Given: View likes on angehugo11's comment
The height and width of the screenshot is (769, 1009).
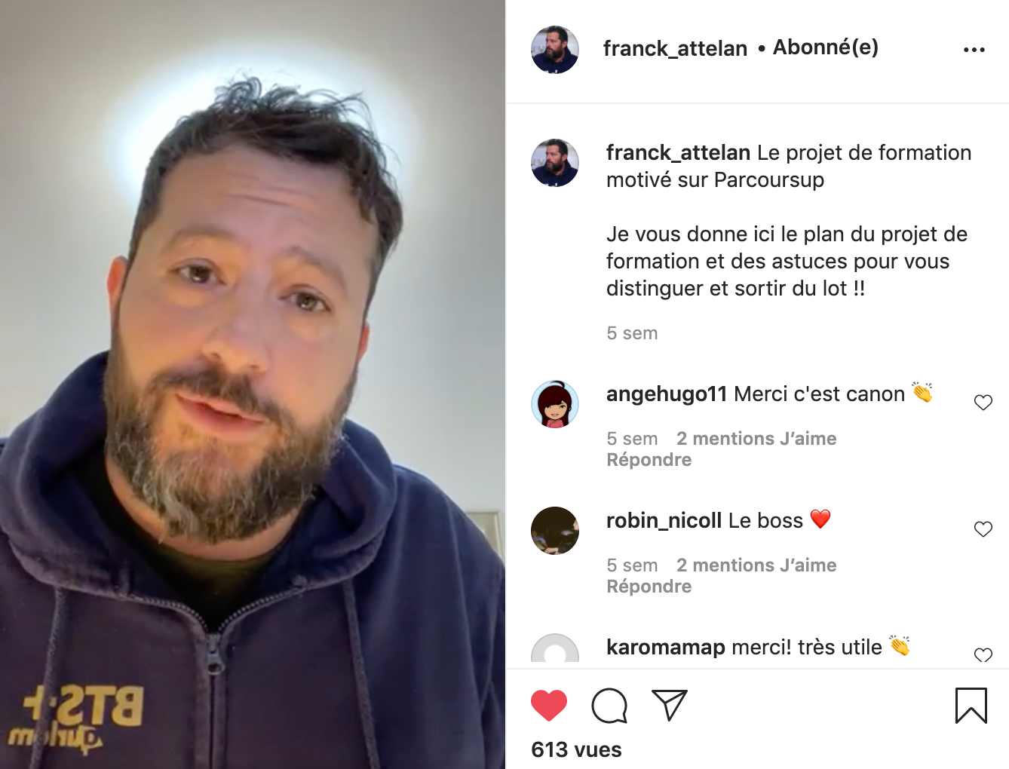Looking at the screenshot, I should 756,439.
